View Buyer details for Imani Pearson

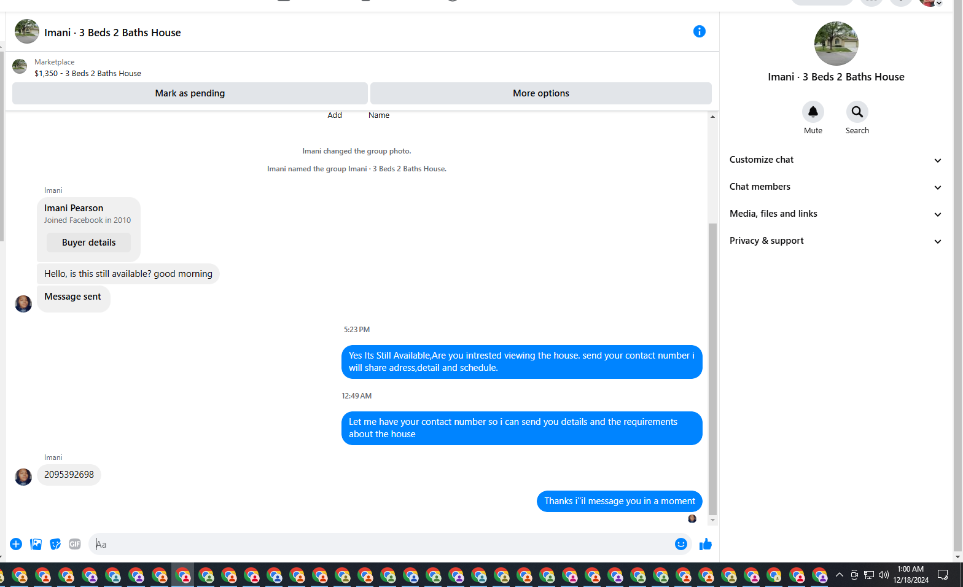(88, 243)
